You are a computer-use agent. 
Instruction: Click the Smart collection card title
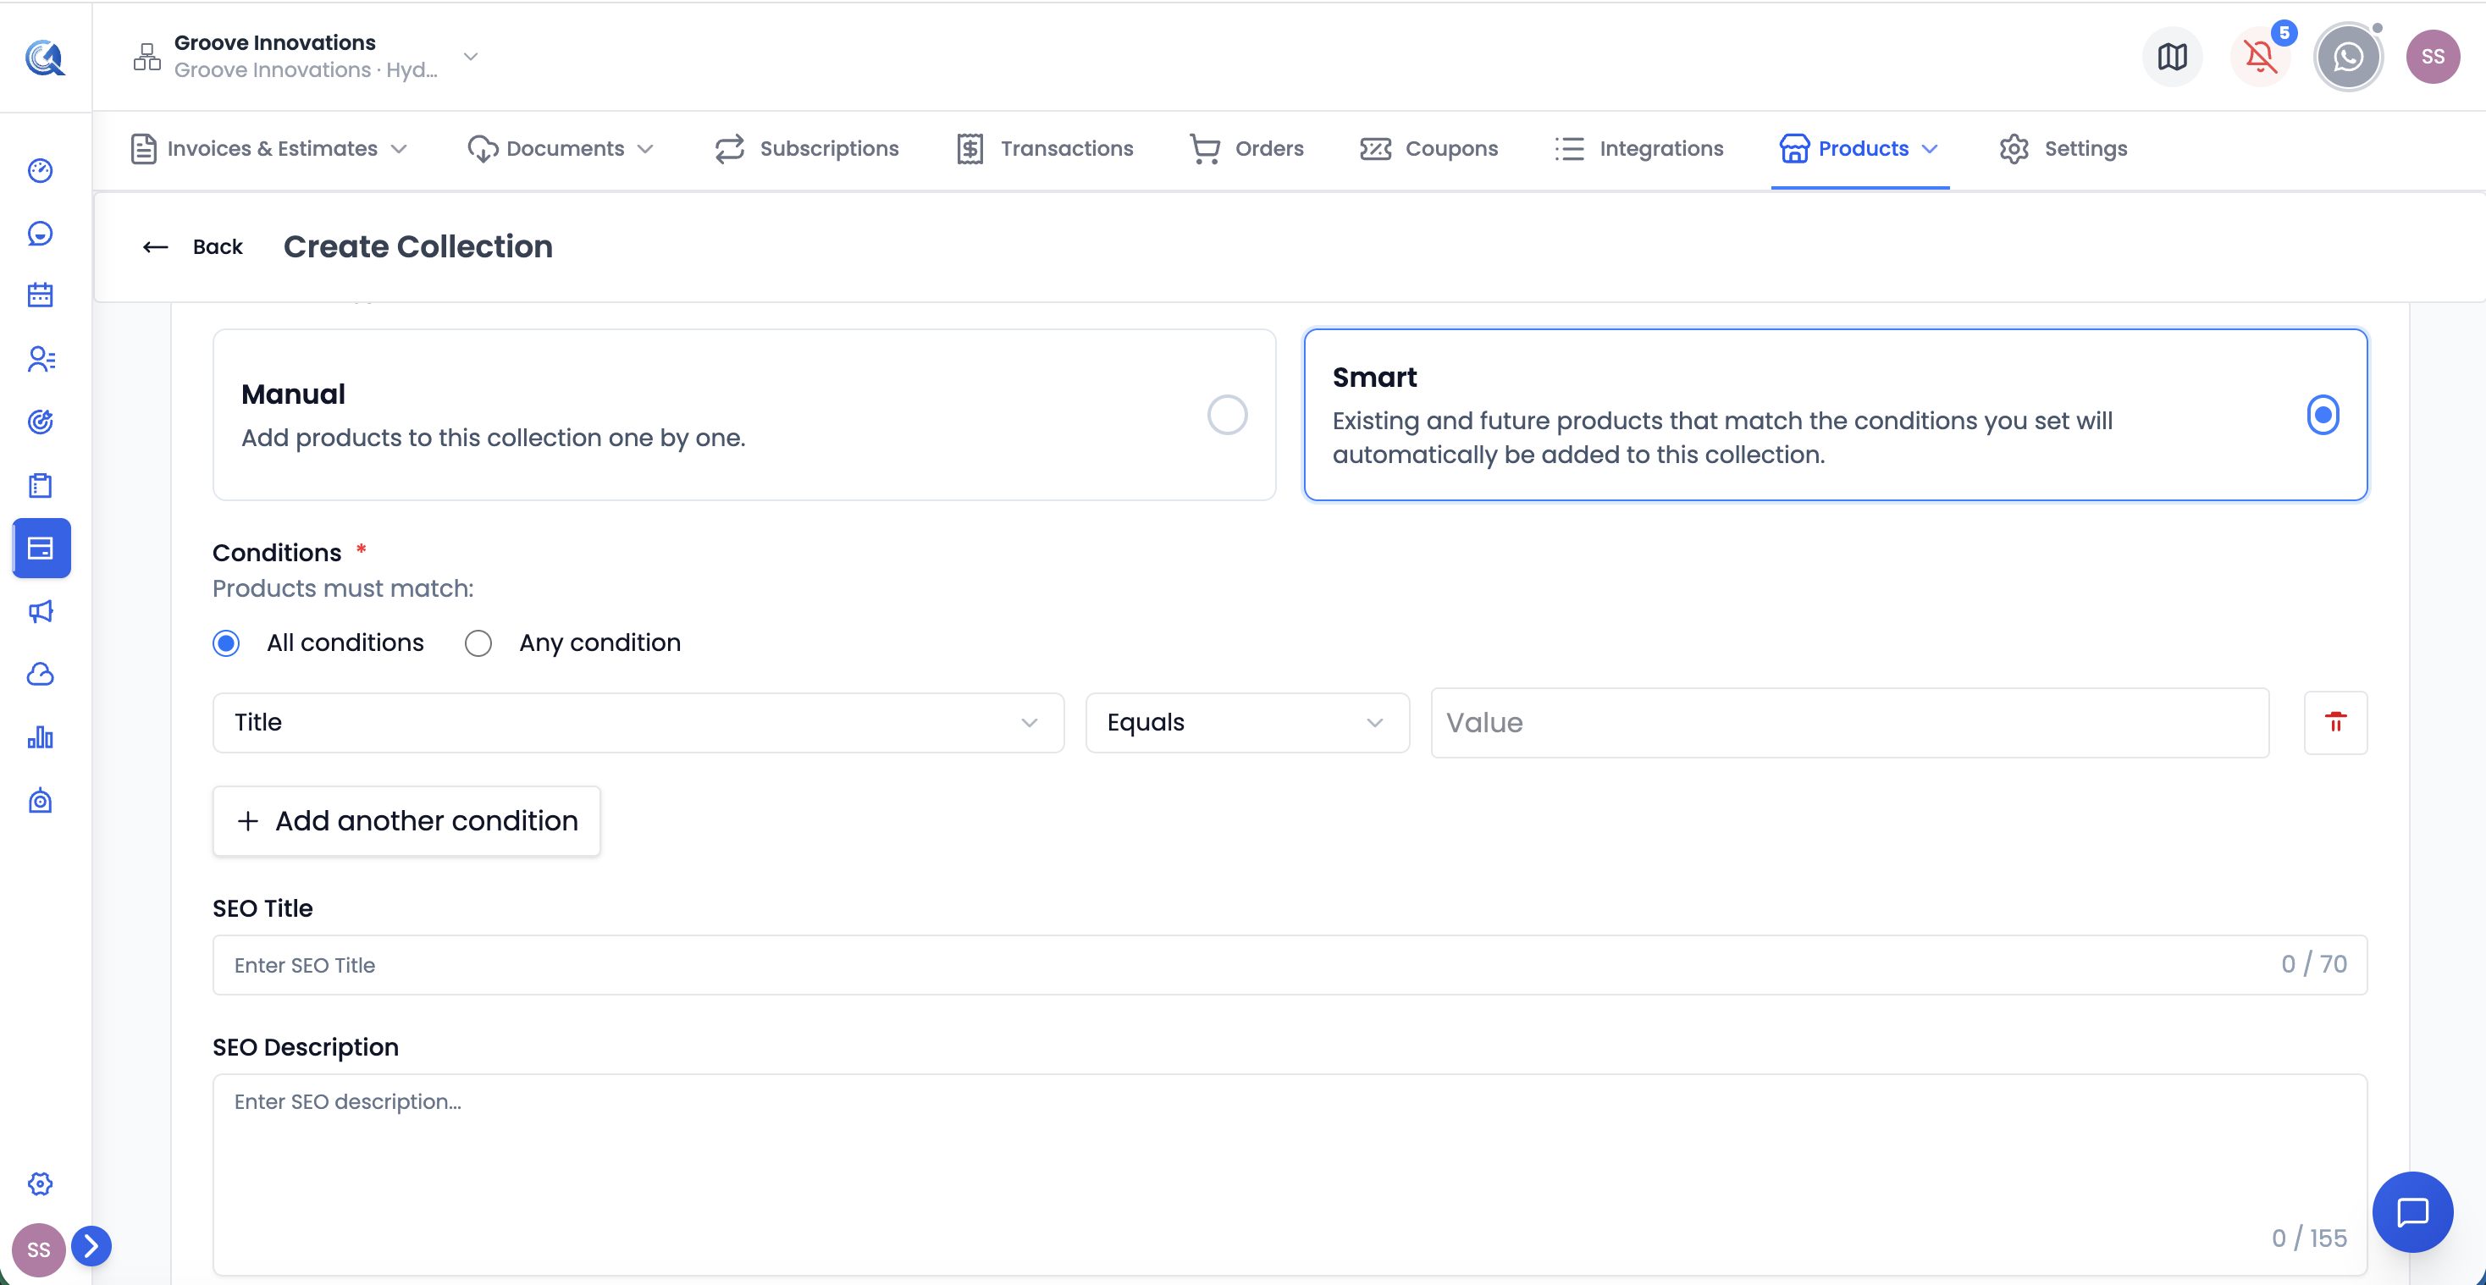pyautogui.click(x=1374, y=378)
